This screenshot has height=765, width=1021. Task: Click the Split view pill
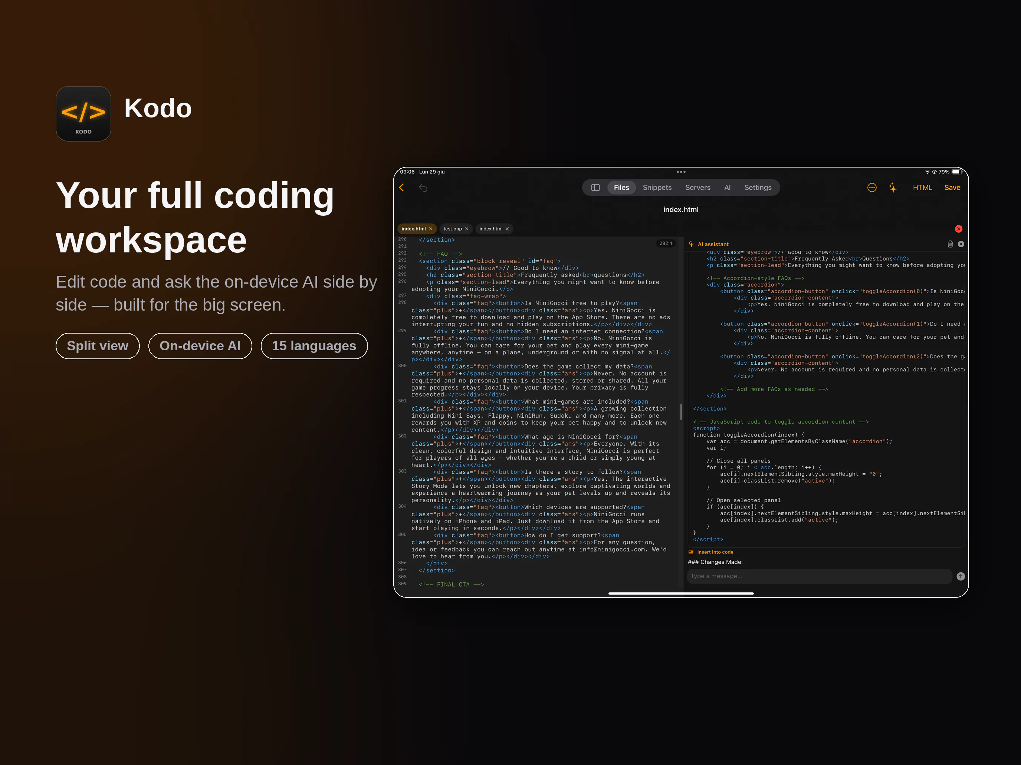tap(98, 346)
